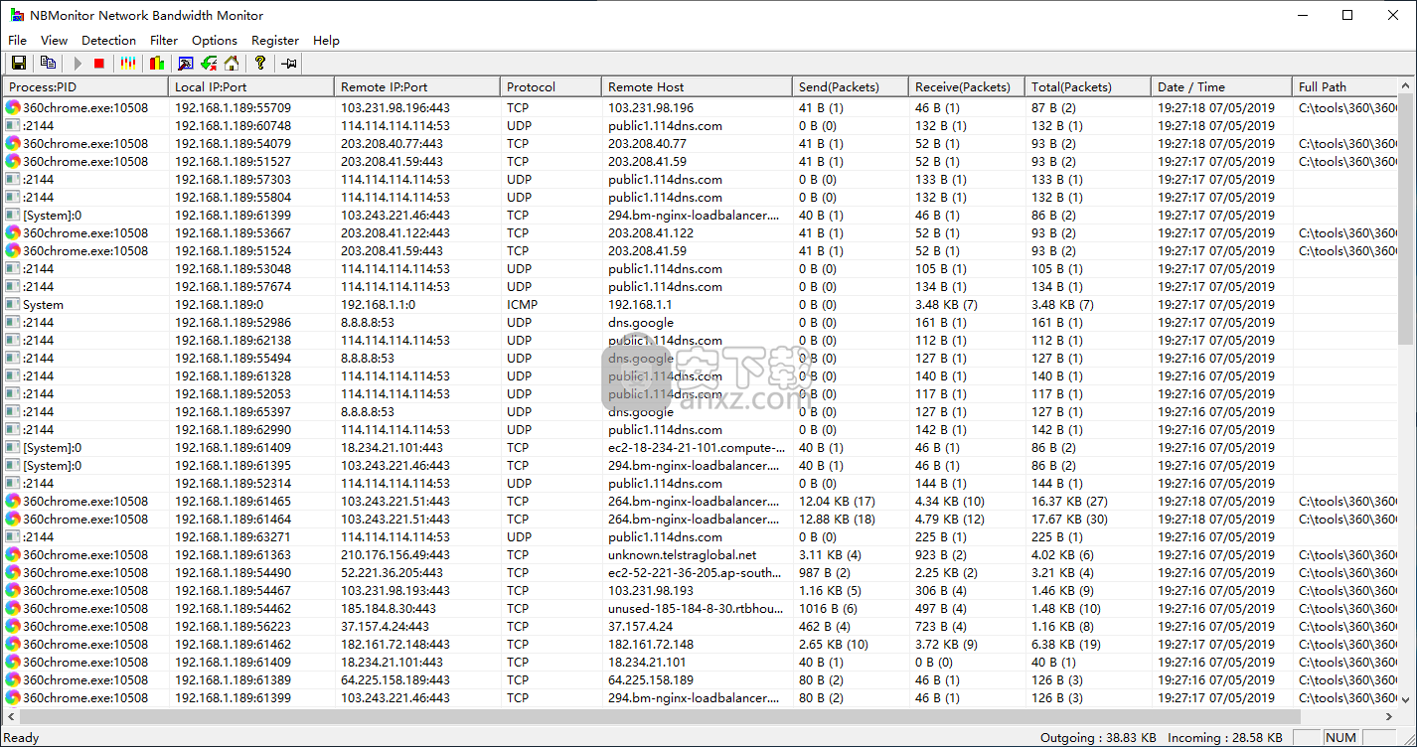This screenshot has width=1417, height=747.
Task: Click the hammer options toolbar icon
Action: point(185,64)
